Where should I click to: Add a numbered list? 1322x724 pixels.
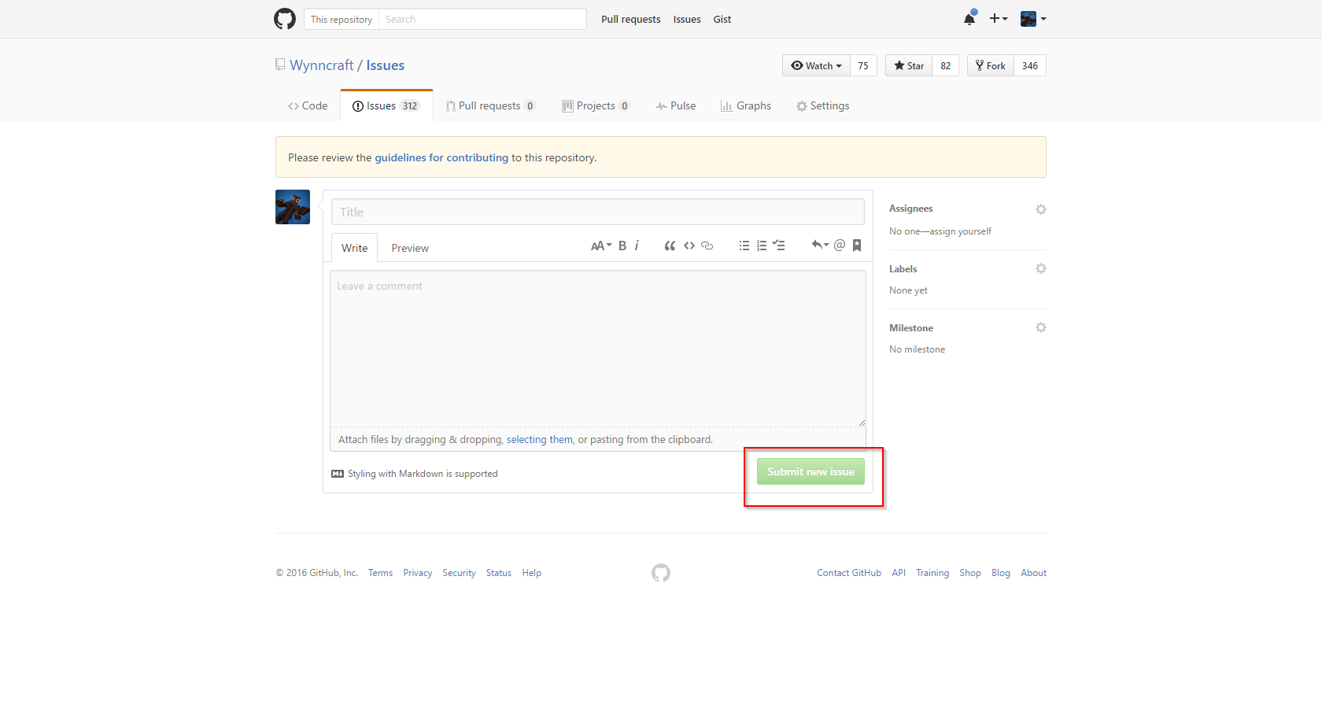[762, 246]
